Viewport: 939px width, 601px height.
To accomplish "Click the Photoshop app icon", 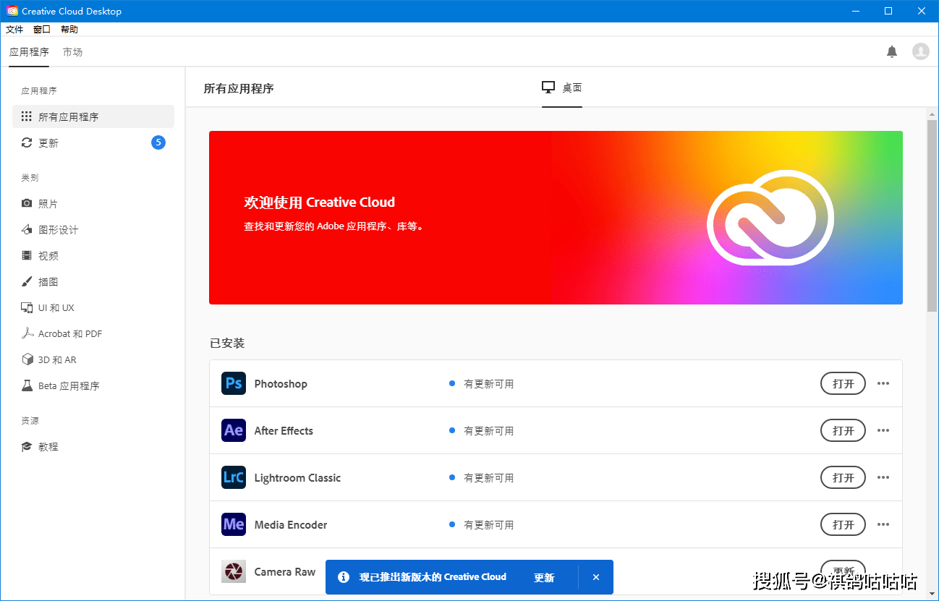I will (233, 383).
